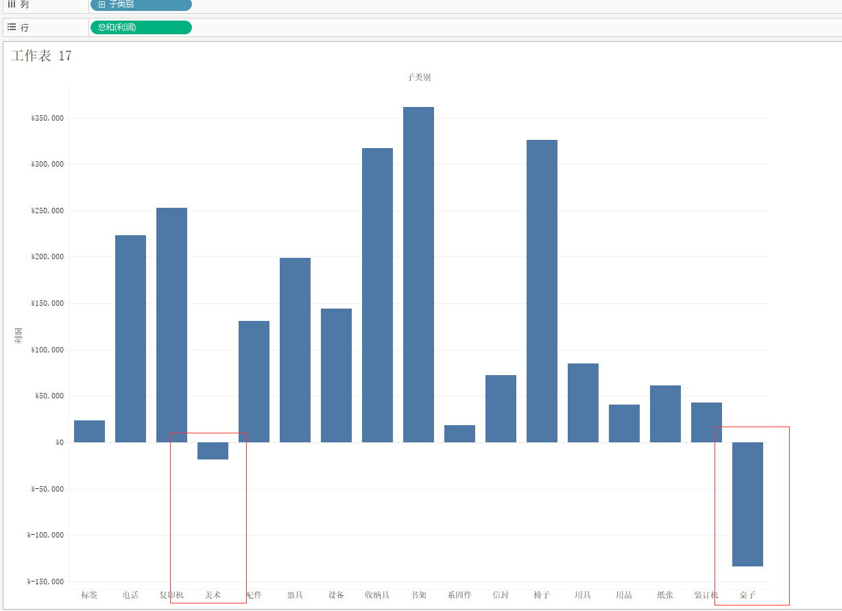The image size is (842, 611).
Task: Select the 用品 bar
Action: click(x=624, y=423)
